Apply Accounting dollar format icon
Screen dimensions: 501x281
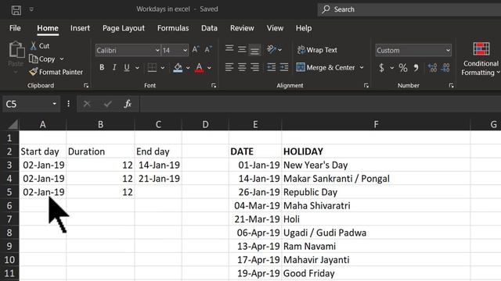[x=381, y=68]
